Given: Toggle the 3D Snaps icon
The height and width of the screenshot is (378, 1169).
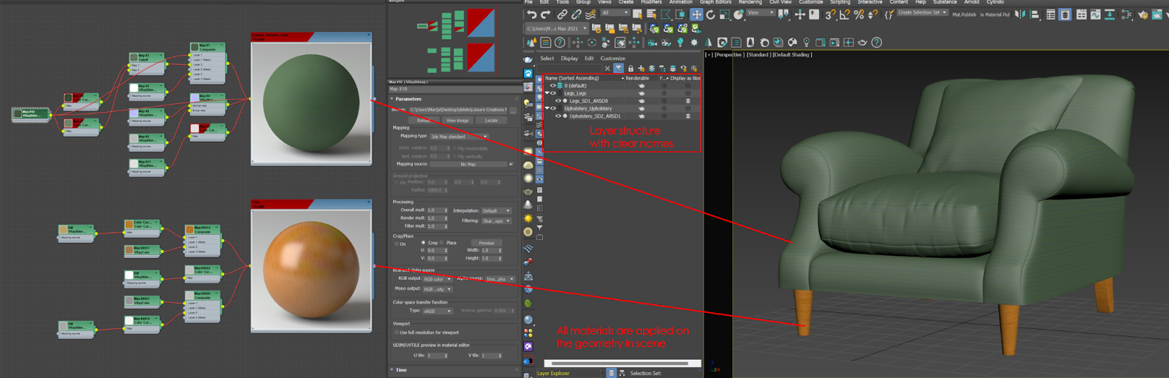Looking at the screenshot, I should 831,15.
